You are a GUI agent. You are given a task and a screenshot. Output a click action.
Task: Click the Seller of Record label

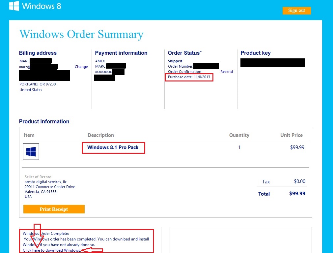[x=38, y=177]
